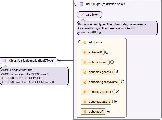This screenshot has height=120, width=162.
Task: Click the built-in derived type description box
Action: pos(117,28)
